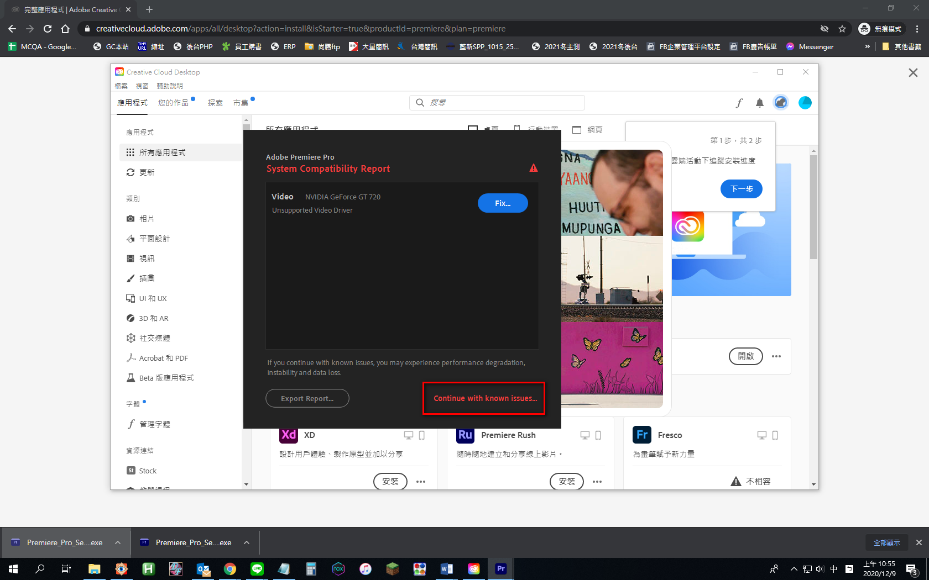This screenshot has width=929, height=580.
Task: Open the 檔案 menu
Action: click(x=121, y=86)
